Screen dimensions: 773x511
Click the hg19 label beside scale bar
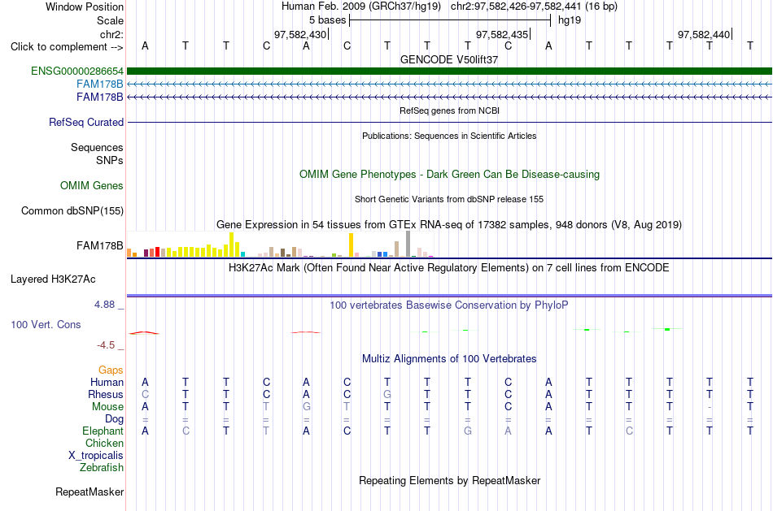click(570, 20)
